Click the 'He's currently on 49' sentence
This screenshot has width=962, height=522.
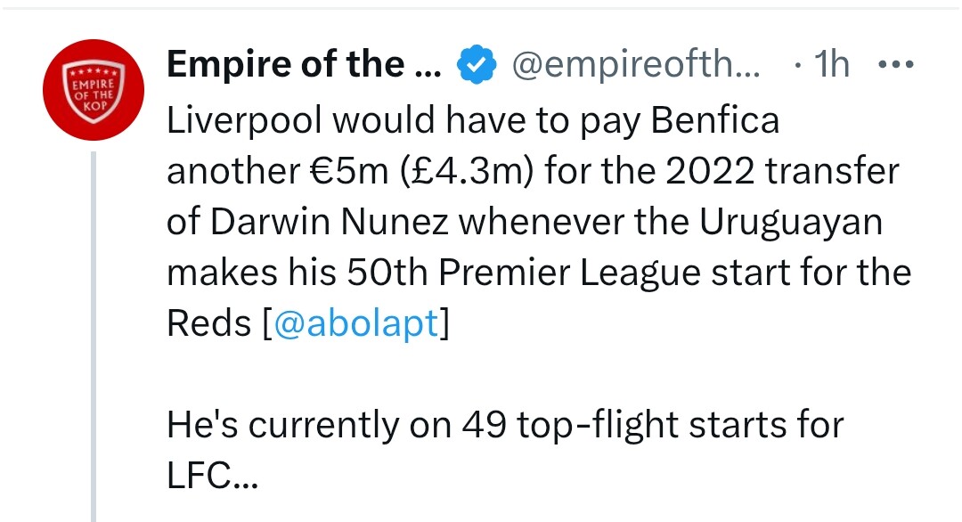tap(337, 425)
